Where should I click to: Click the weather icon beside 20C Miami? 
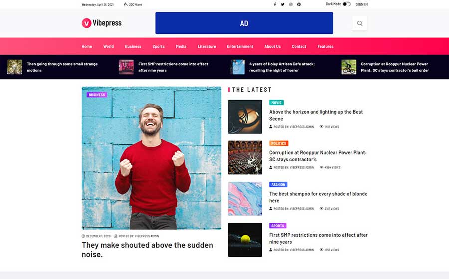coord(126,4)
